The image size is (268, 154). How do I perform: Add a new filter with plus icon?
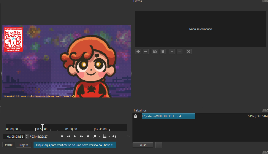[138, 52]
